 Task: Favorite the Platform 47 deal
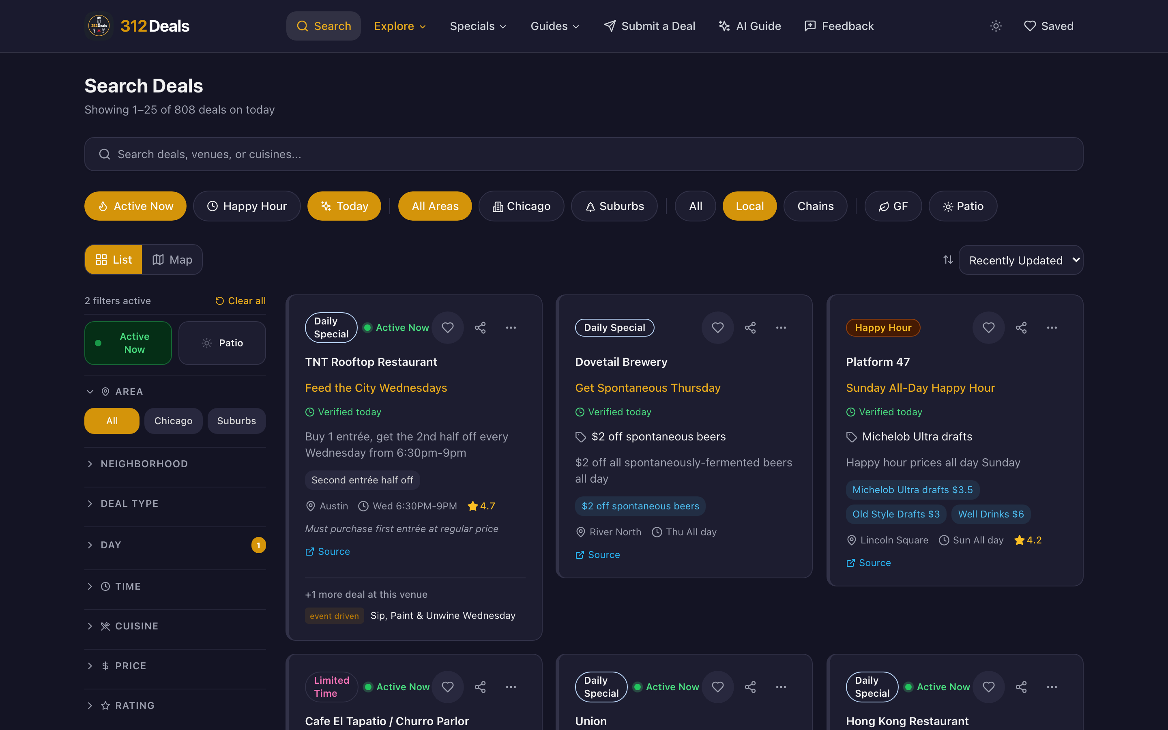[x=988, y=328]
